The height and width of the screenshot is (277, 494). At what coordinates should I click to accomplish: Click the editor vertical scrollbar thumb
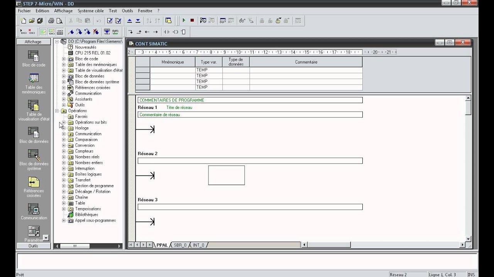pos(468,108)
